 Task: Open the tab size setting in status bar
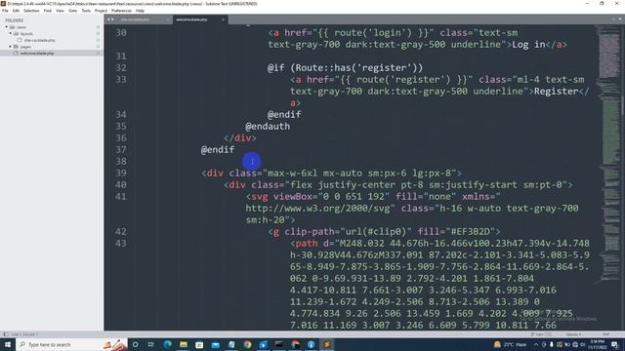pos(573,334)
